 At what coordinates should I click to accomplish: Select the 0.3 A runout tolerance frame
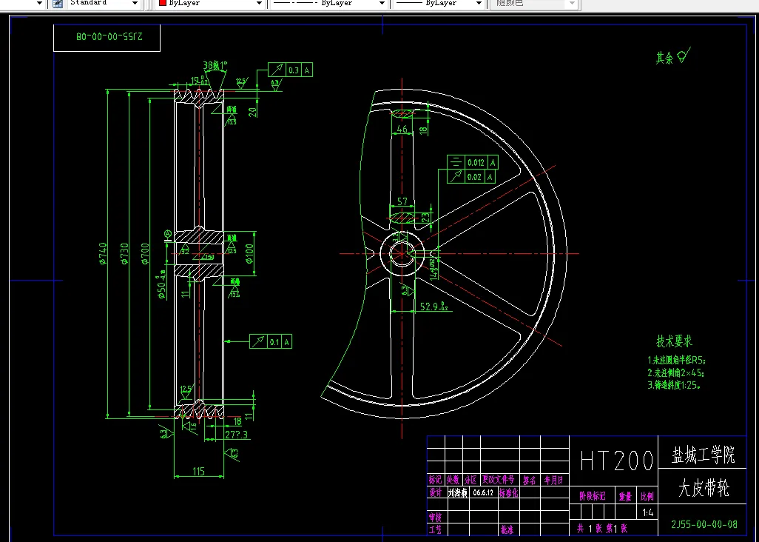[291, 70]
